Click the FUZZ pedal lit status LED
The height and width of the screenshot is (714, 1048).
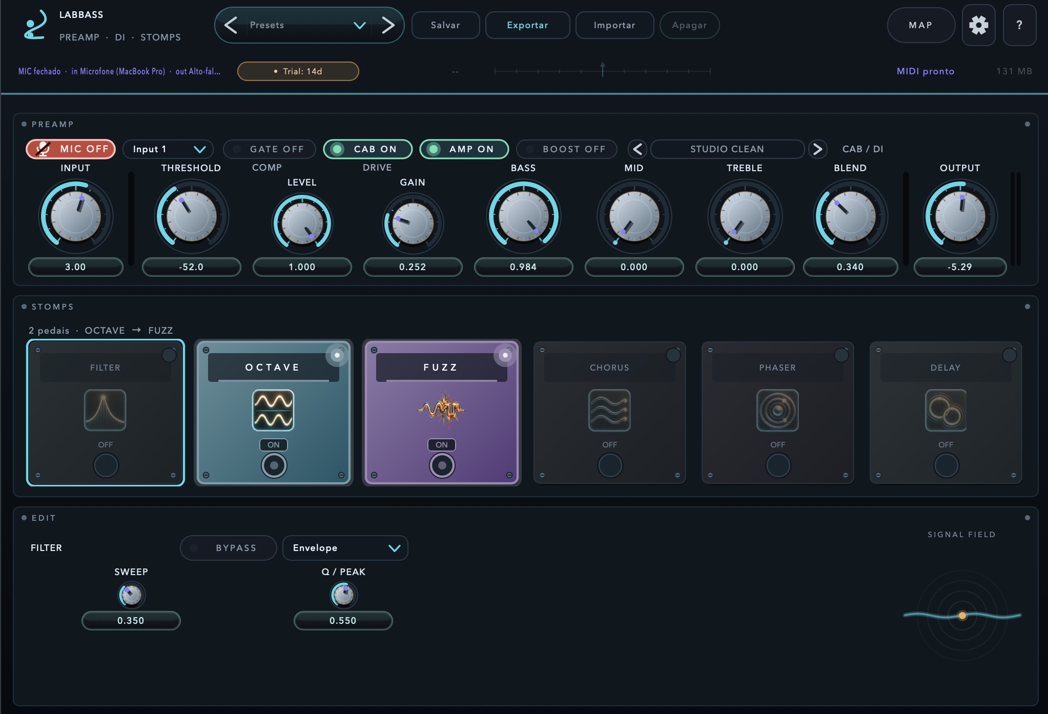tap(505, 355)
